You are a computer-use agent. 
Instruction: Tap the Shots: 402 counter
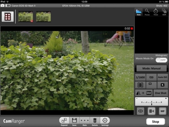[x=161, y=6]
